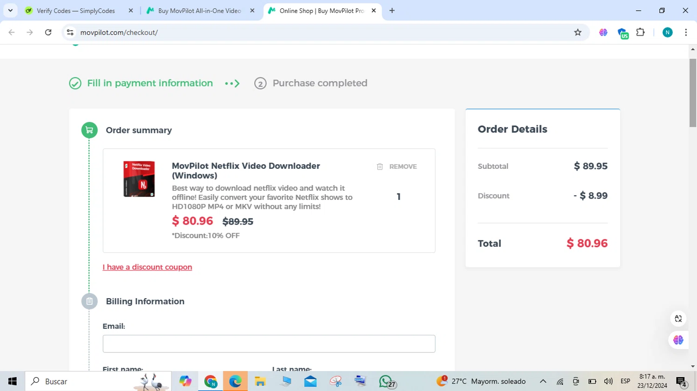Image resolution: width=697 pixels, height=391 pixels.
Task: Close the Buy MovPilot All-in-One tab
Action: pos(252,11)
